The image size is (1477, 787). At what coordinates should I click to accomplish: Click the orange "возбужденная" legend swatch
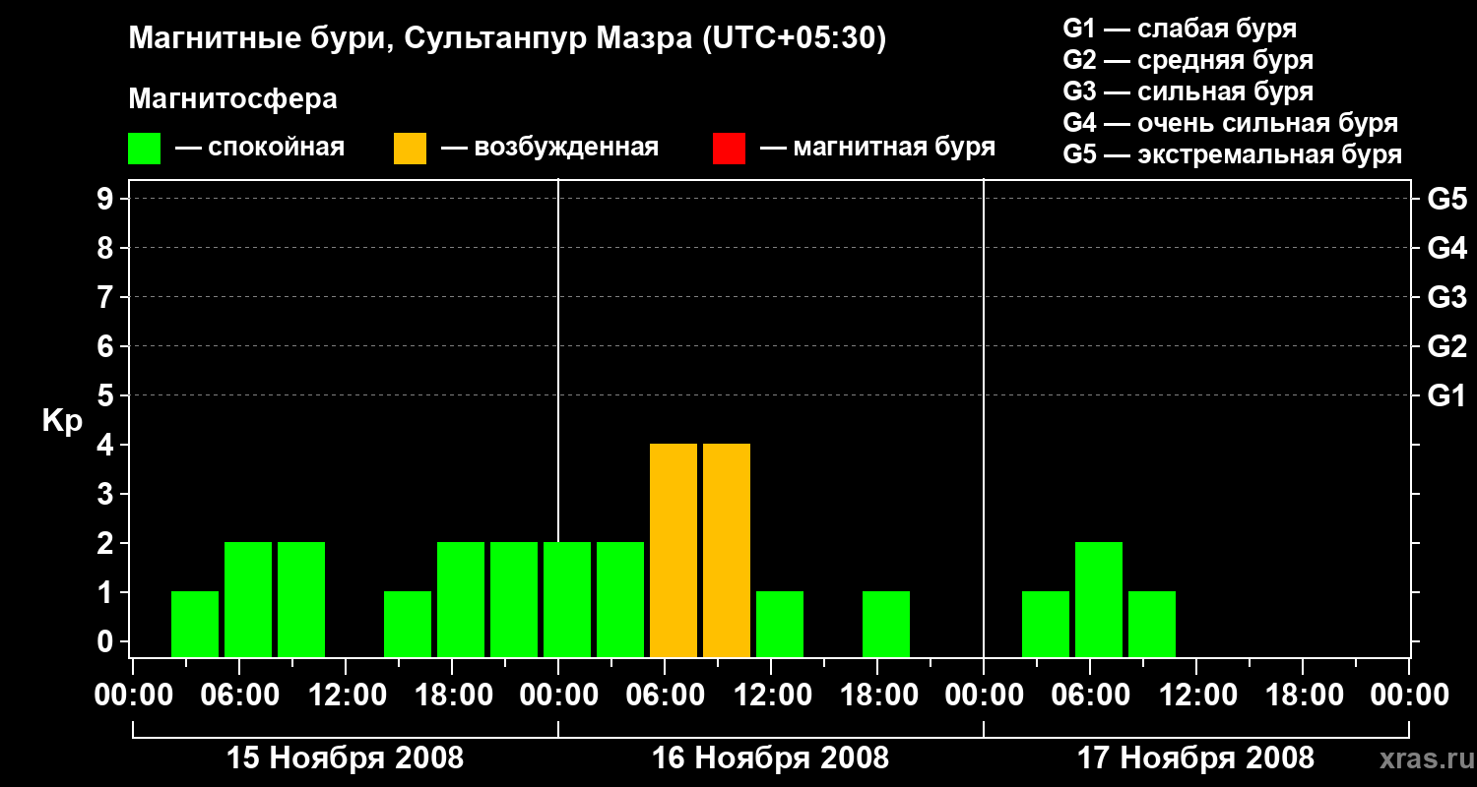(410, 149)
